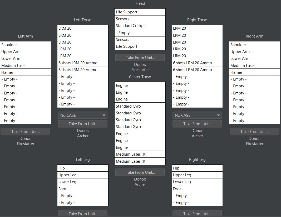This screenshot has width=281, height=217.
Task: Select Shoulder in Right Arm
Action: 254,45
